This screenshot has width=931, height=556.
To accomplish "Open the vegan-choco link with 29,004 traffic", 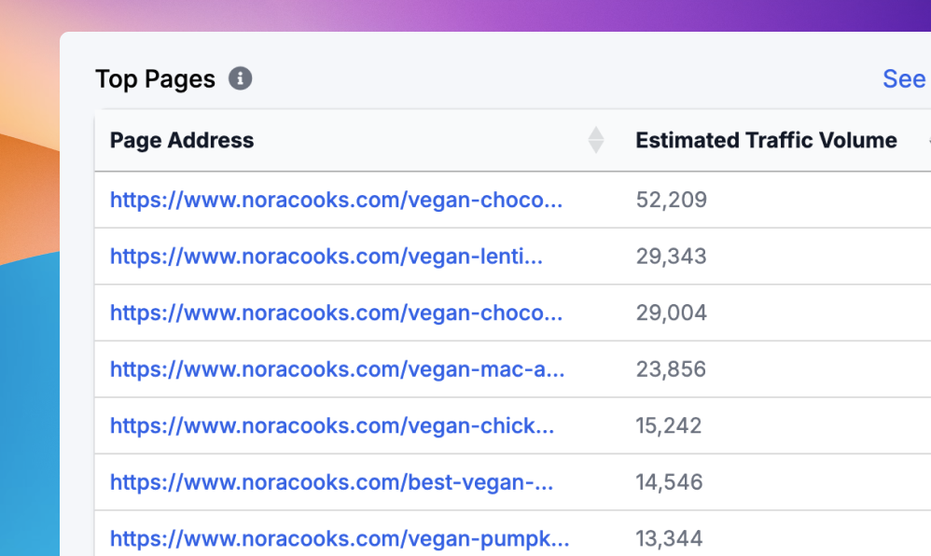I will [x=336, y=313].
